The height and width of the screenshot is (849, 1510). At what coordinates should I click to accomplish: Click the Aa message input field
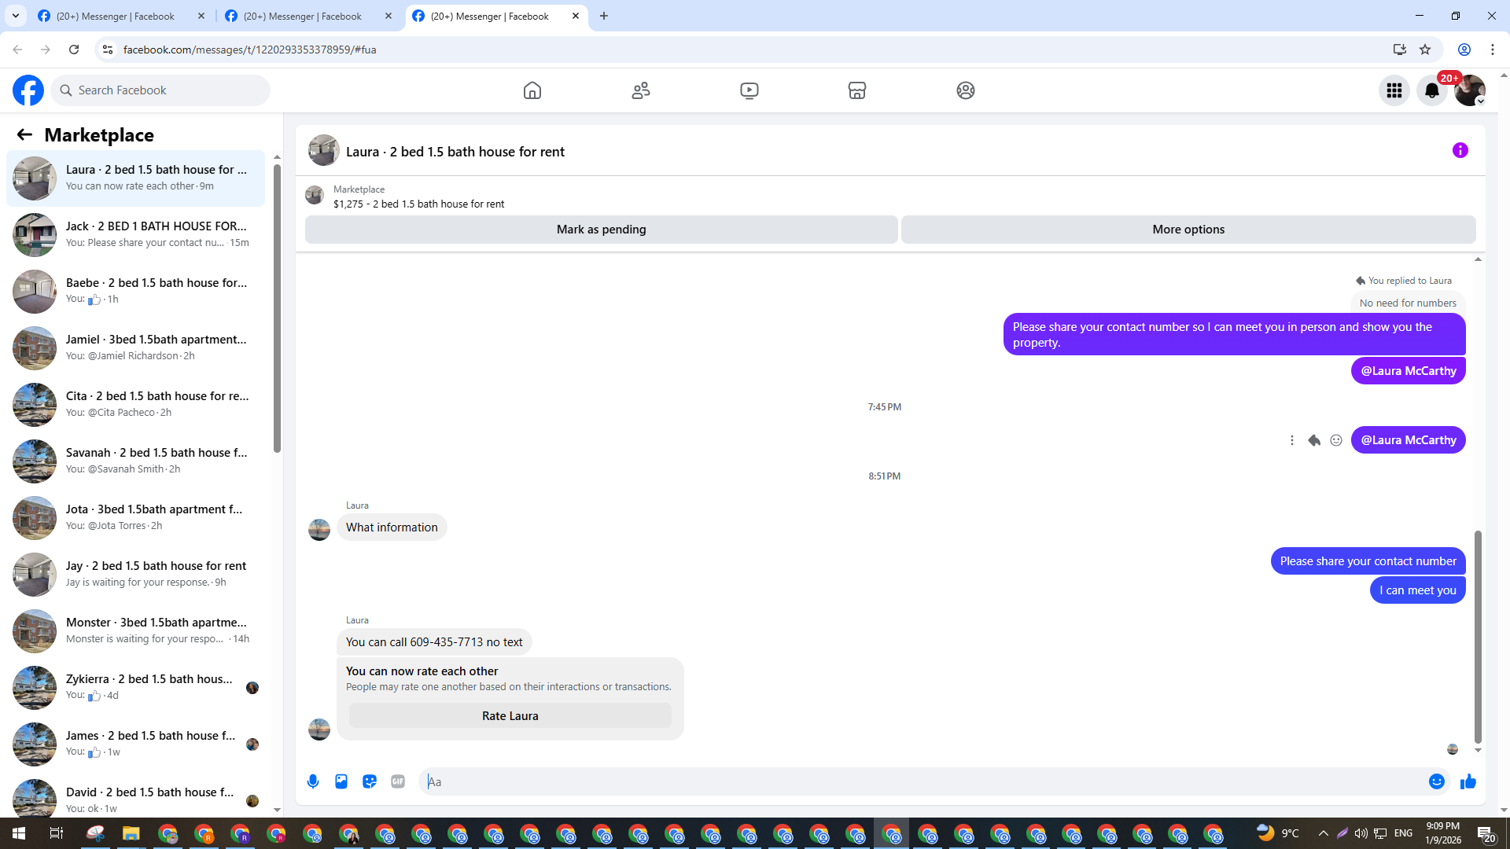click(x=920, y=781)
